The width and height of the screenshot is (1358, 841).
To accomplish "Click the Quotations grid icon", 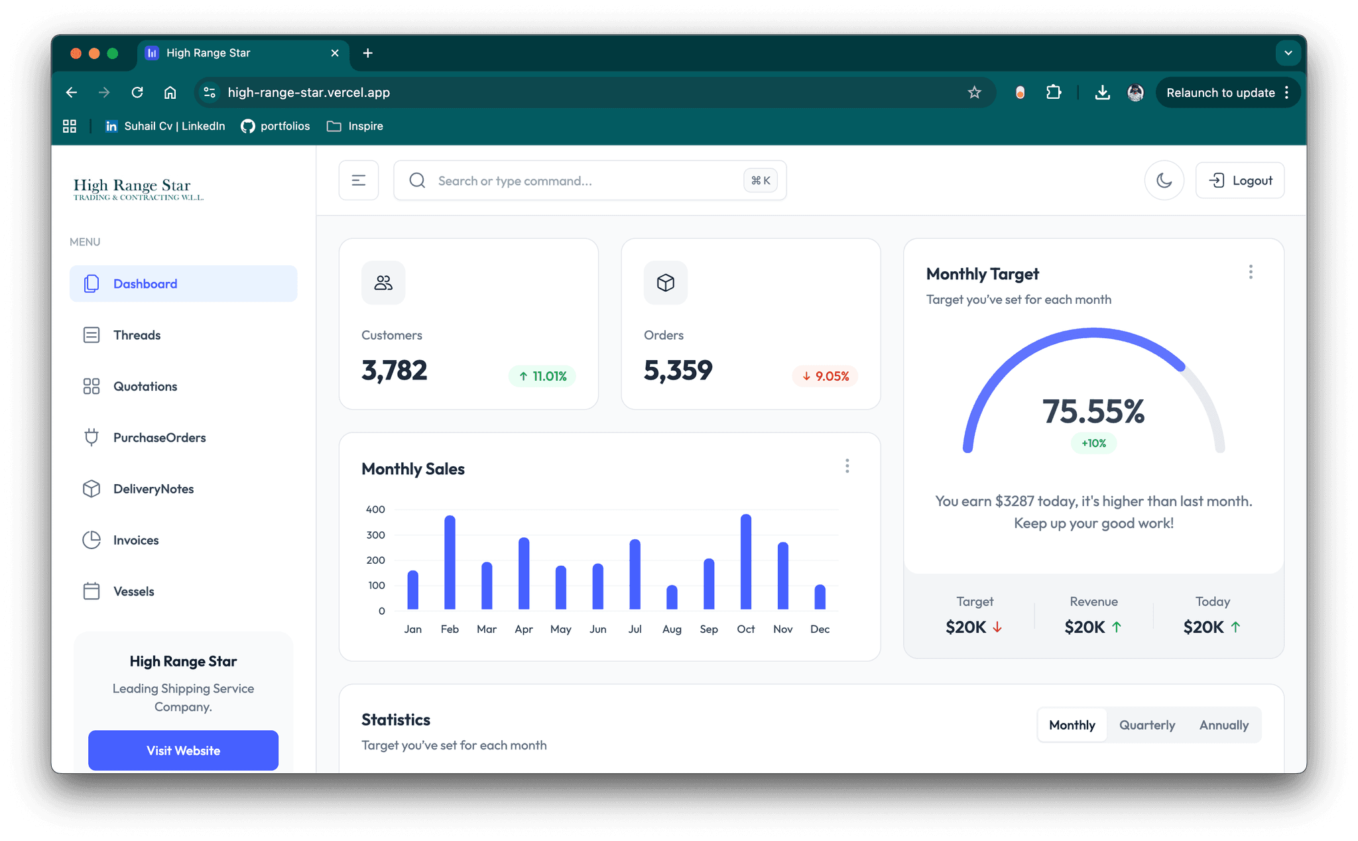I will coord(92,386).
